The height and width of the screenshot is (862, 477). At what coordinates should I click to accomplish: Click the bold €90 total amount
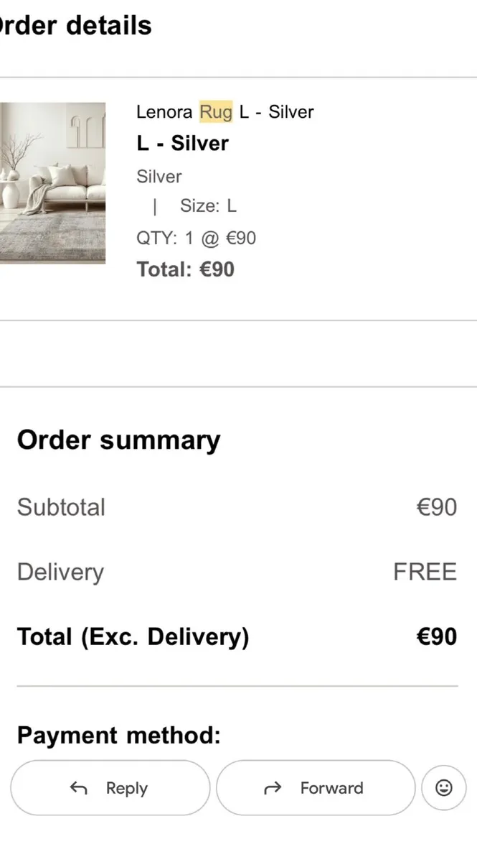pos(436,637)
